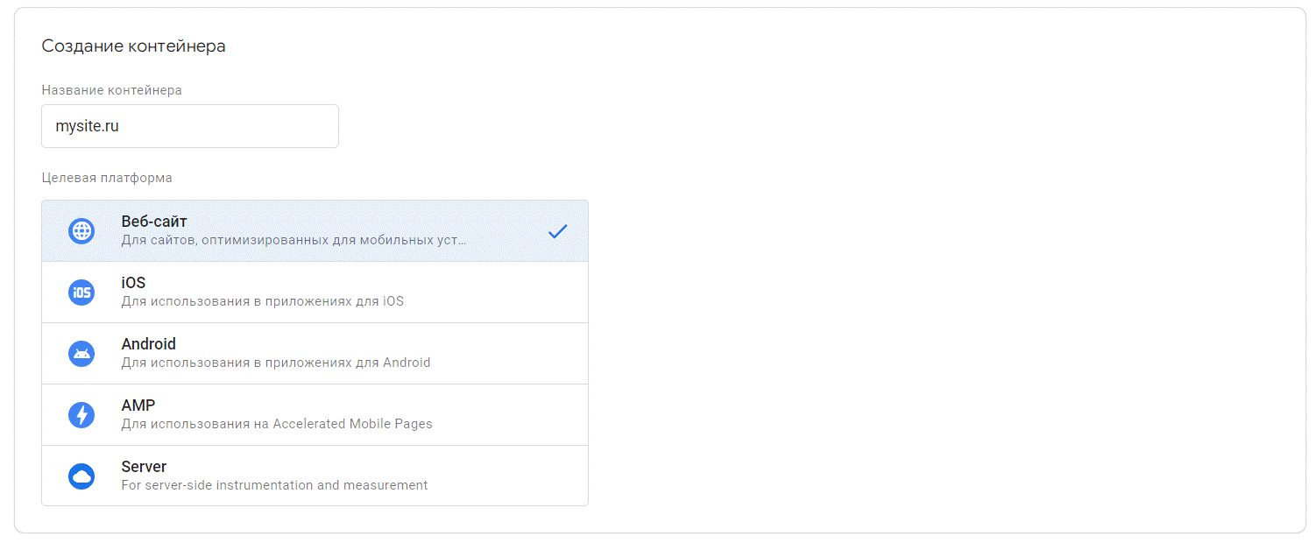Pick the AMP platform option
The width and height of the screenshot is (1316, 550).
pyautogui.click(x=138, y=405)
